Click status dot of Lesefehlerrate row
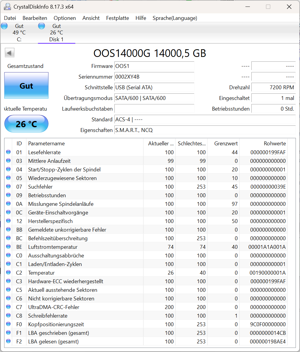This screenshot has height=352, width=300. coord(8,152)
